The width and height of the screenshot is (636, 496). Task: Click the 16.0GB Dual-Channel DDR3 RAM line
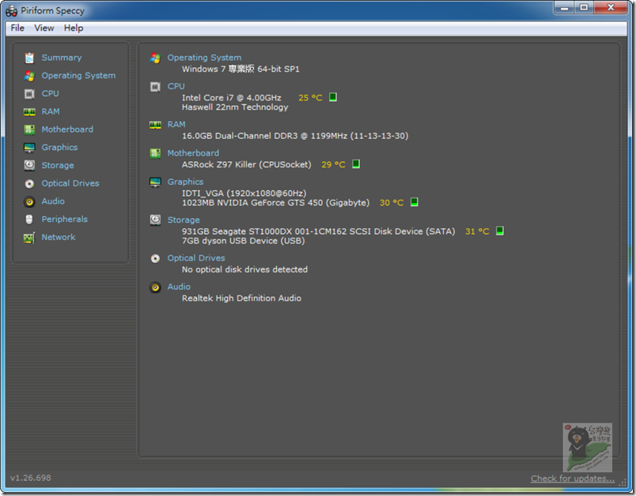295,136
